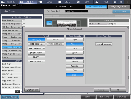Screen dimensions: 131x99
Task: Click the SCAN mode icon
Action: (x=97, y=2)
